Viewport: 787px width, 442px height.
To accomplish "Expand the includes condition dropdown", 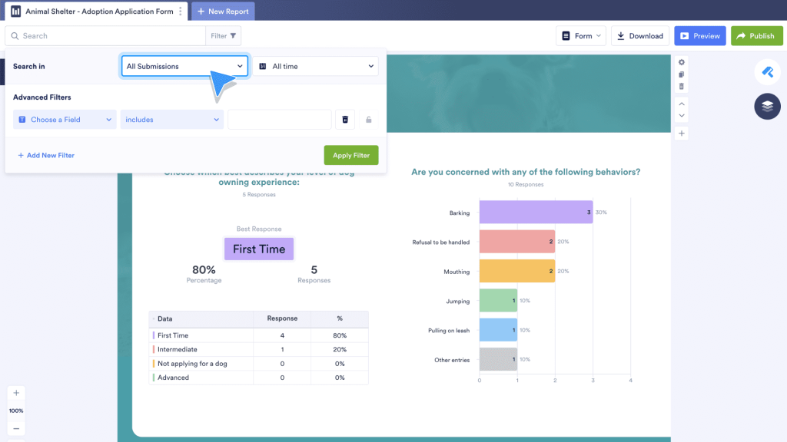I will coord(171,119).
